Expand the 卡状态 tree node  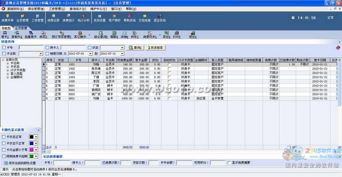click(x=8, y=67)
